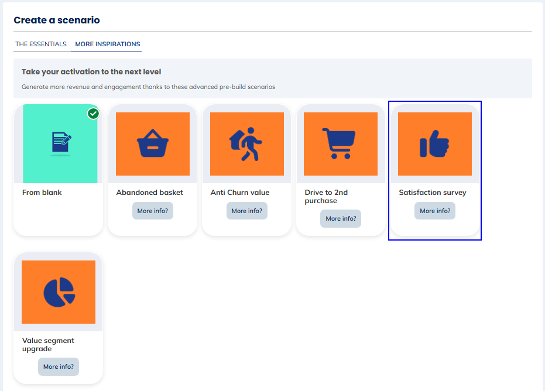
Task: Choose the Abandoned basket icon
Action: [152, 144]
